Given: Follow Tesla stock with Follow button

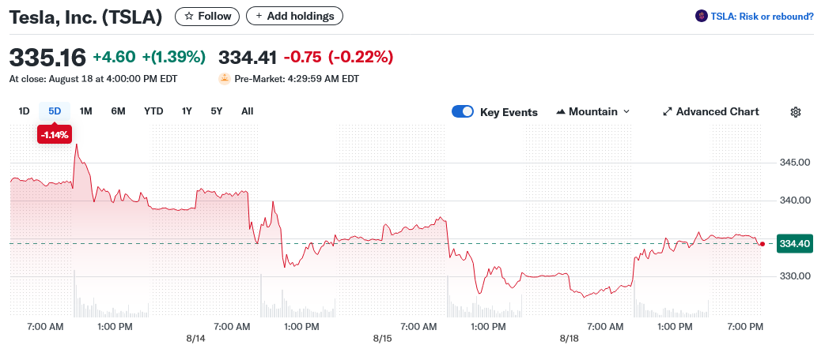Looking at the screenshot, I should point(207,17).
